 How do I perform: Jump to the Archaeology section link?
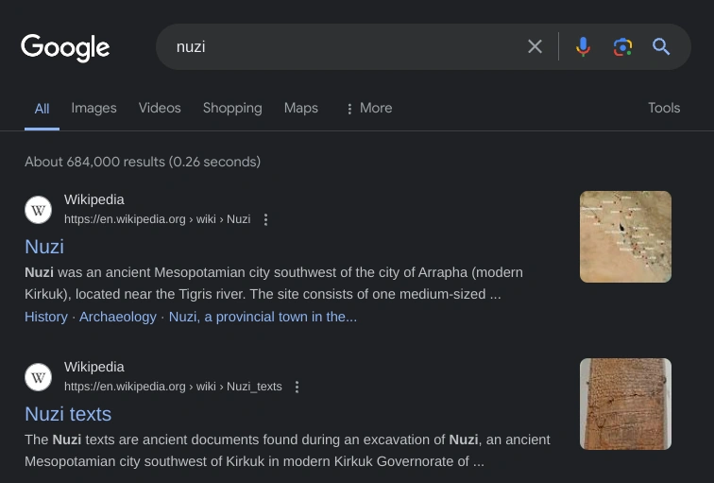(118, 317)
